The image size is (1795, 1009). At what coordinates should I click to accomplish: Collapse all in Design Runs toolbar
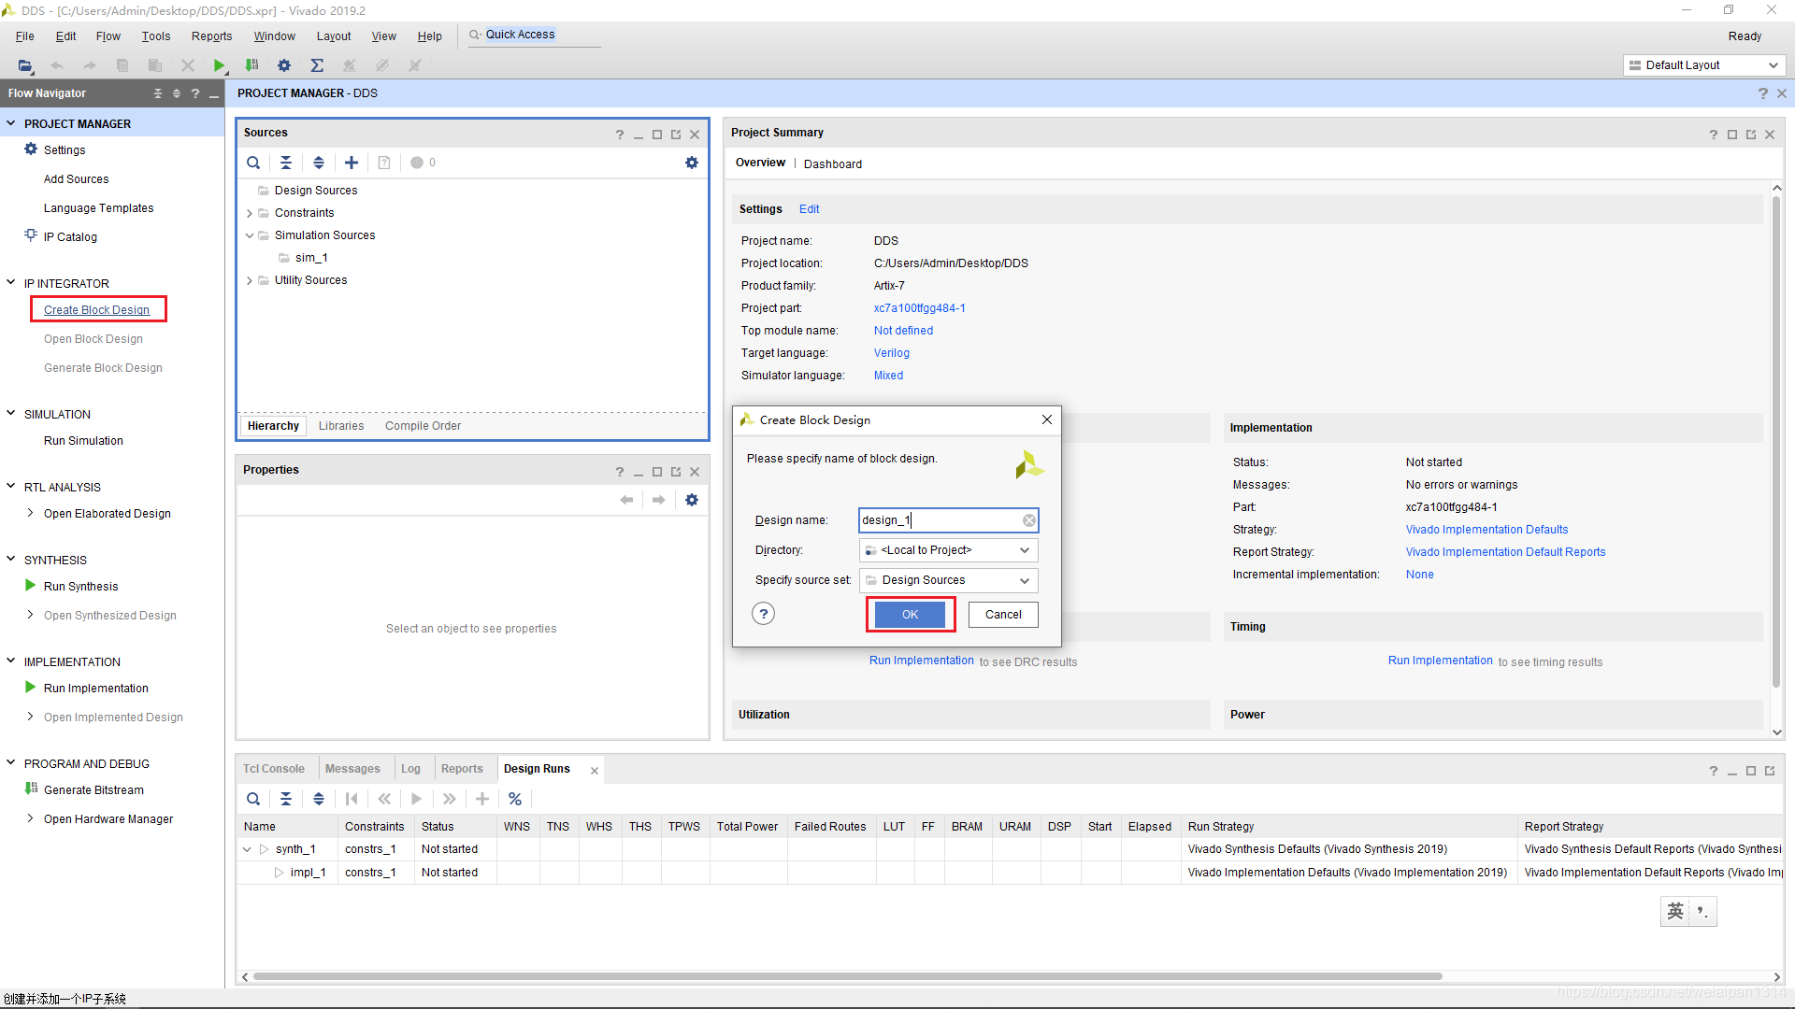286,799
